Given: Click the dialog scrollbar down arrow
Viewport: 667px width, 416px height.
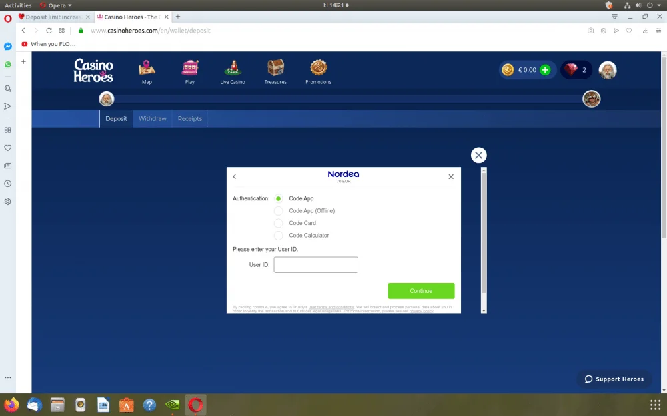Looking at the screenshot, I should pyautogui.click(x=484, y=311).
